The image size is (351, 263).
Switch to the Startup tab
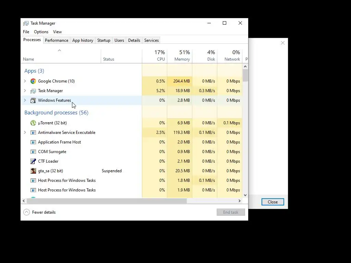point(104,40)
